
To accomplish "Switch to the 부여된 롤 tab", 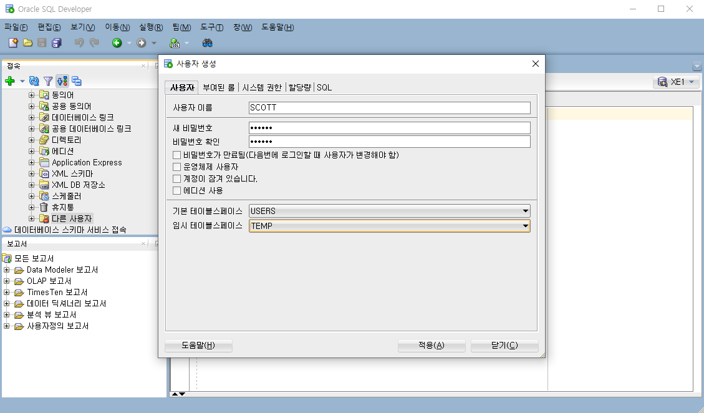I will [219, 87].
